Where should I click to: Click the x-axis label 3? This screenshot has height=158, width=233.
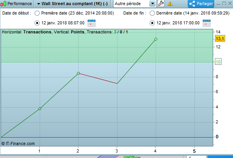coord(117,151)
